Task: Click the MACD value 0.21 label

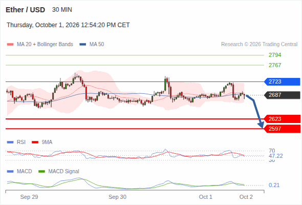Action: pos(274,185)
